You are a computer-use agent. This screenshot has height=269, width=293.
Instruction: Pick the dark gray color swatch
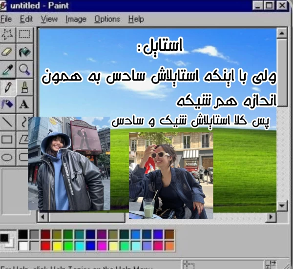click(34, 234)
